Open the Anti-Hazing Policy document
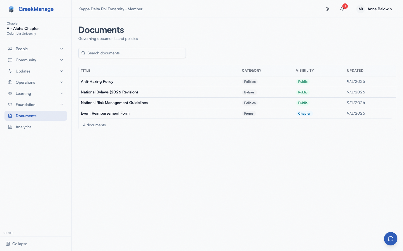Image resolution: width=403 pixels, height=251 pixels. [x=97, y=81]
